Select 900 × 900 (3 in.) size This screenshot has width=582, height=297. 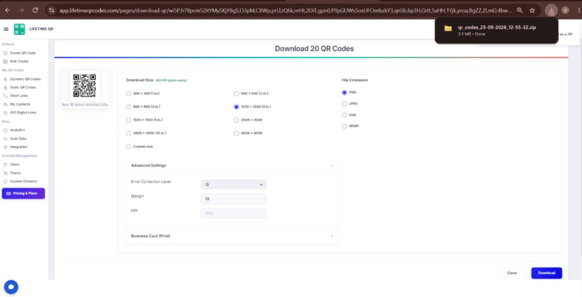coord(128,107)
